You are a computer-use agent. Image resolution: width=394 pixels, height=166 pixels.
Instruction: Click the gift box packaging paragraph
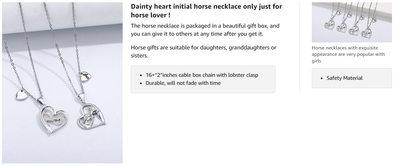coord(205,30)
